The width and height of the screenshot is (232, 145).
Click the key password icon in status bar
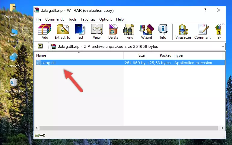43,135
